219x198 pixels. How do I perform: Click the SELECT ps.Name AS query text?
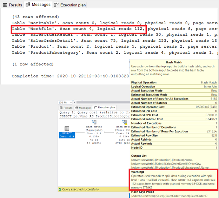coord(94,116)
